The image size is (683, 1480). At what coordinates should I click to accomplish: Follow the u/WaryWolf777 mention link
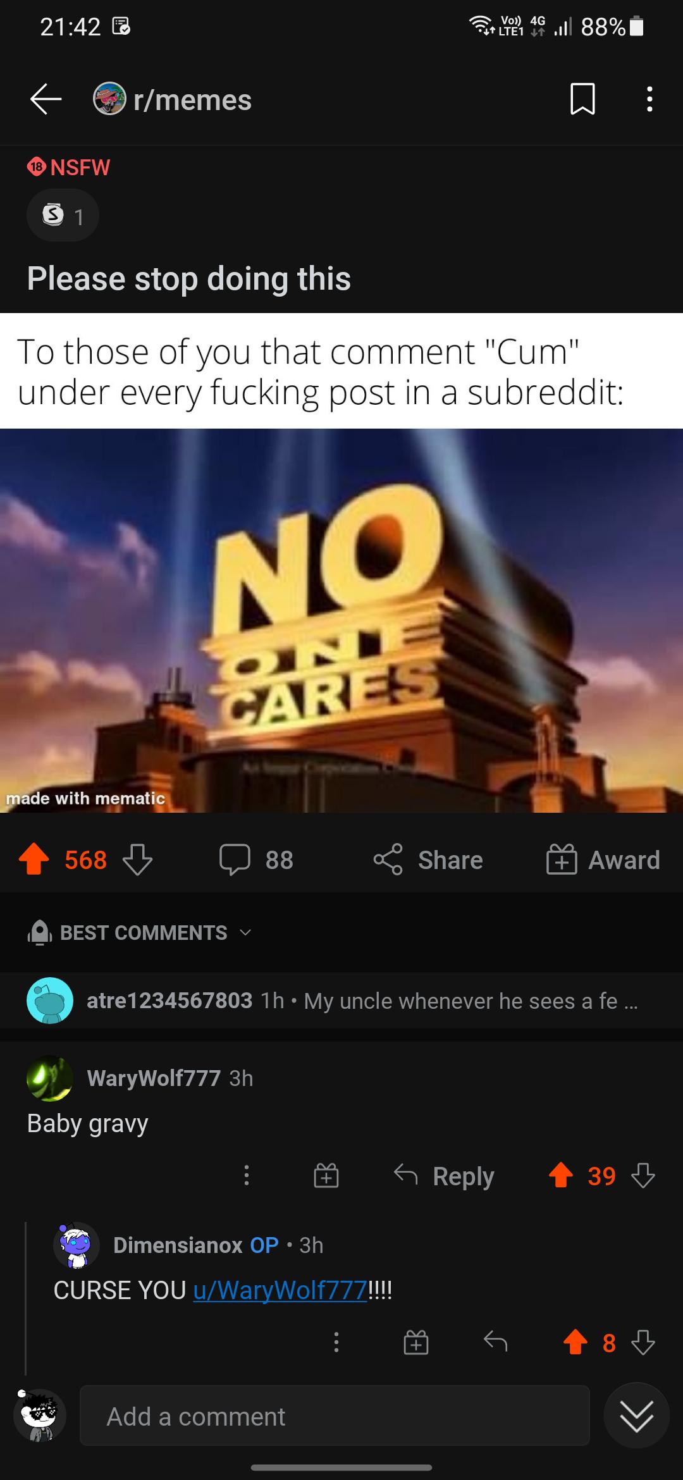click(280, 1290)
